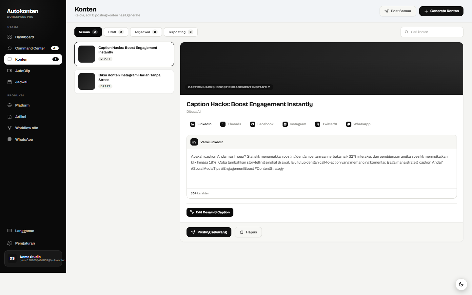Filter content by Semua tab

[x=88, y=32]
